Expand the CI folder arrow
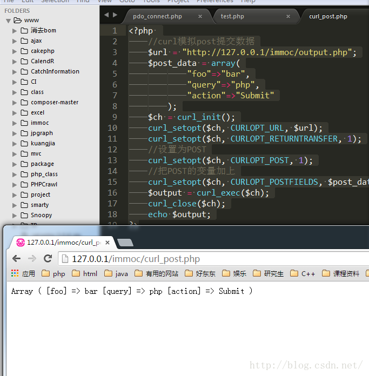 (15, 82)
